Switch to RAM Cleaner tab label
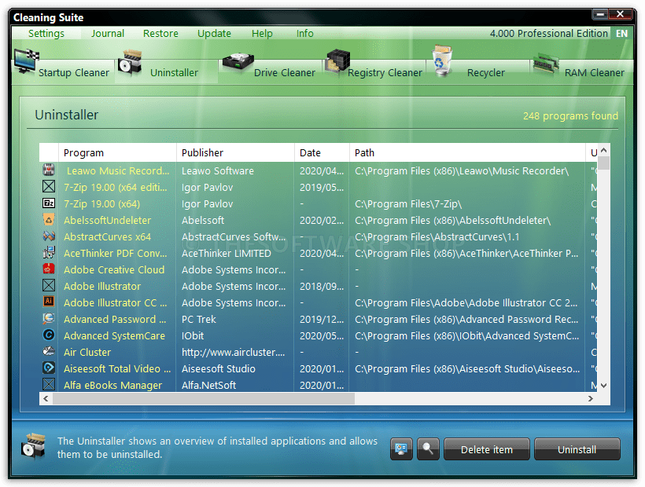Viewport: 645px width, 487px height. coord(594,73)
